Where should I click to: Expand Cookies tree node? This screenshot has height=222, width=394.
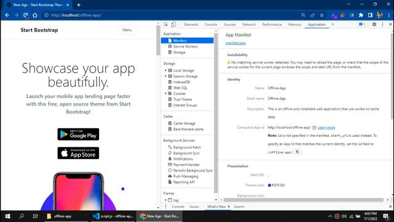(166, 94)
